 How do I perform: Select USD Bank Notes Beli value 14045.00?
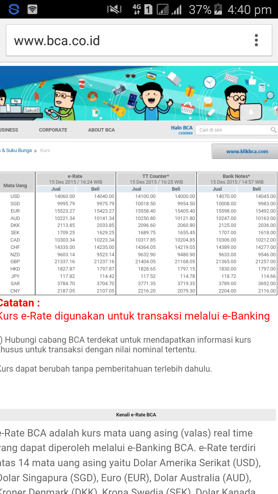pyautogui.click(x=266, y=196)
